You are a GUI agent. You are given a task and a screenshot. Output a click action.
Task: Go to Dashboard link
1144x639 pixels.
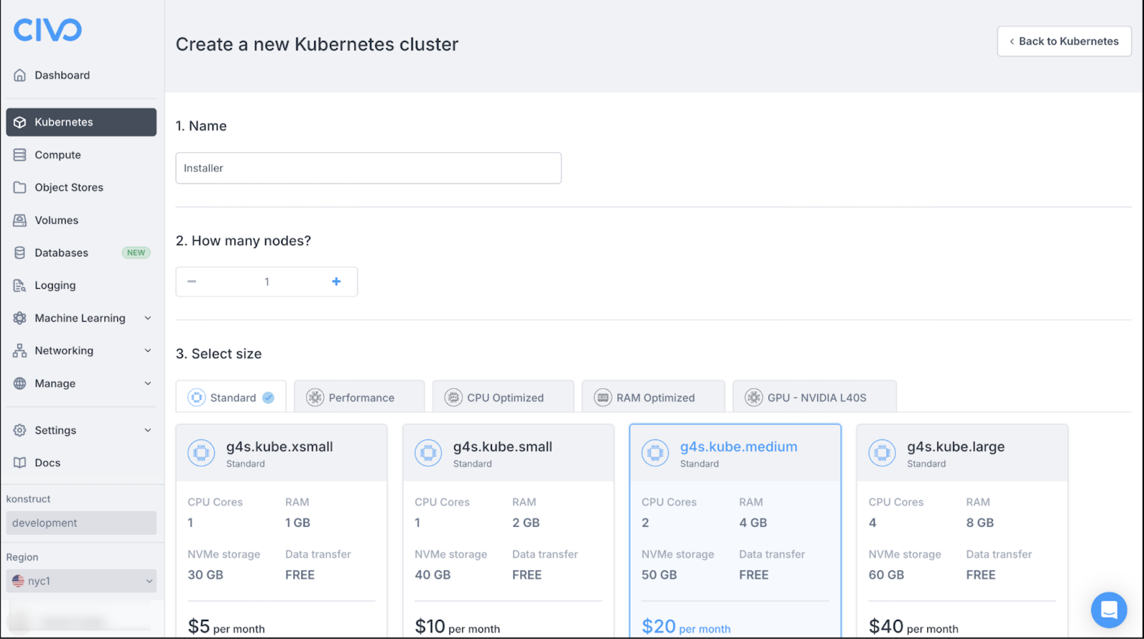click(62, 75)
